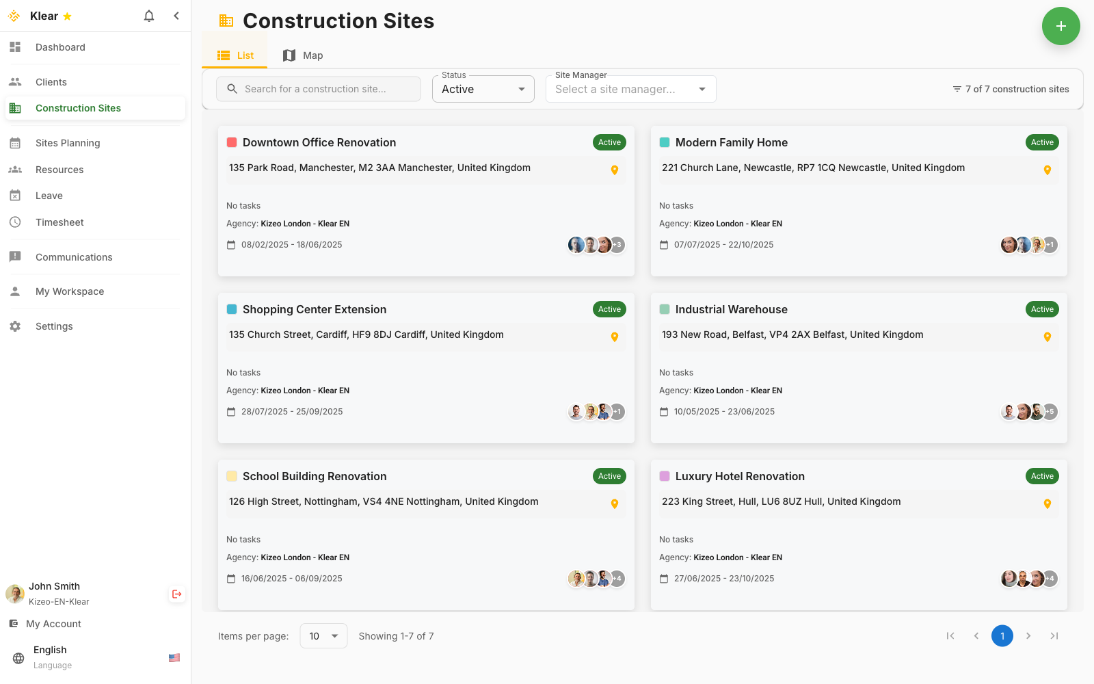Click the notification bell icon

(148, 15)
